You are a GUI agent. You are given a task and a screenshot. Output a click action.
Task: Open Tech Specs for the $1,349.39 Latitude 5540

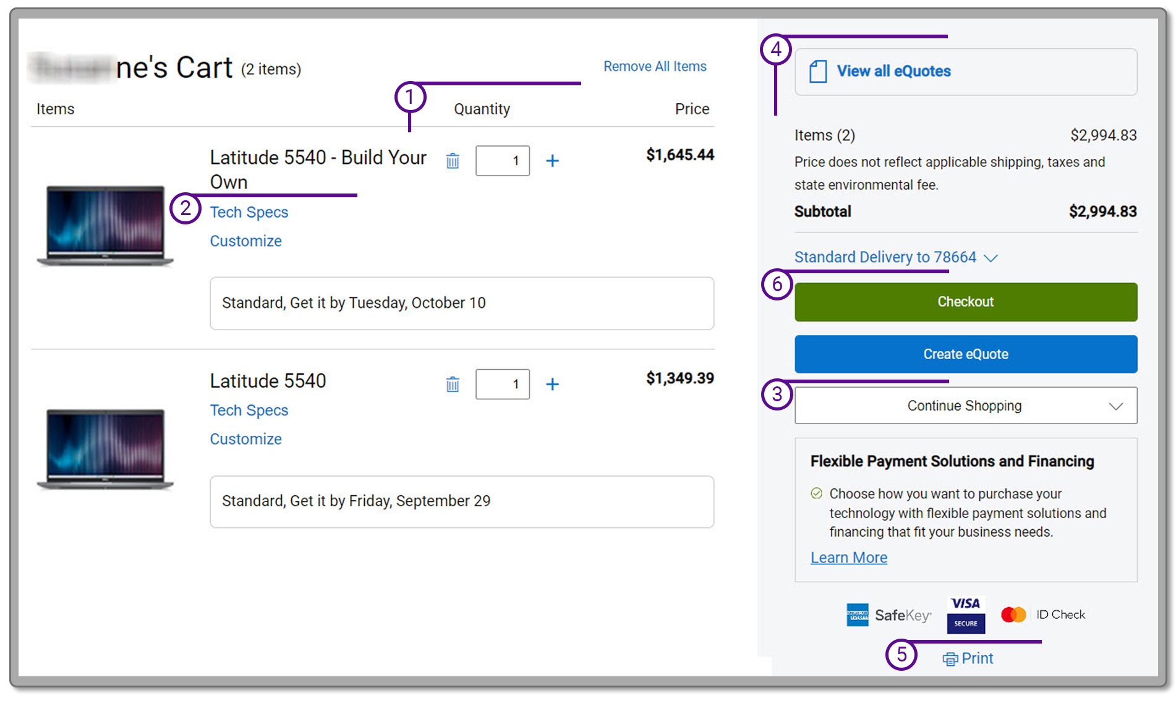(x=249, y=410)
